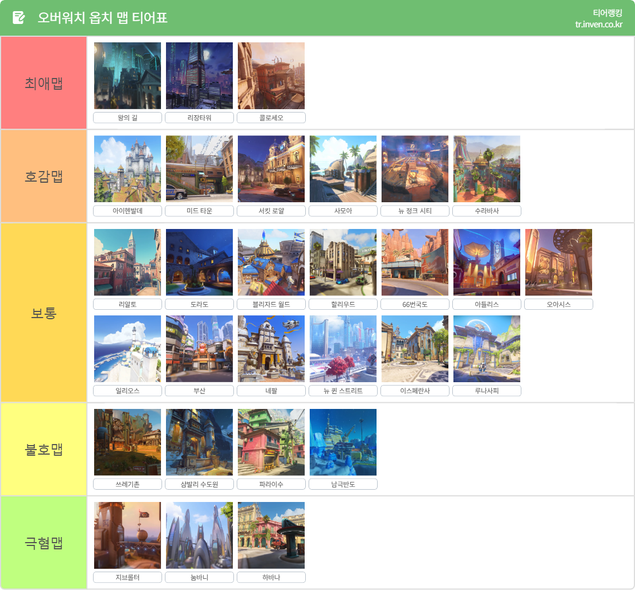Click the 최애맵 tier label
Image resolution: width=635 pixels, height=590 pixels.
(44, 83)
